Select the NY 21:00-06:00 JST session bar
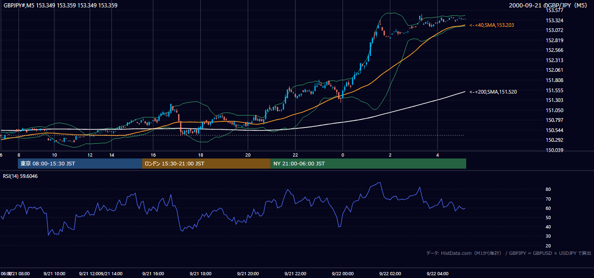 pyautogui.click(x=368, y=164)
